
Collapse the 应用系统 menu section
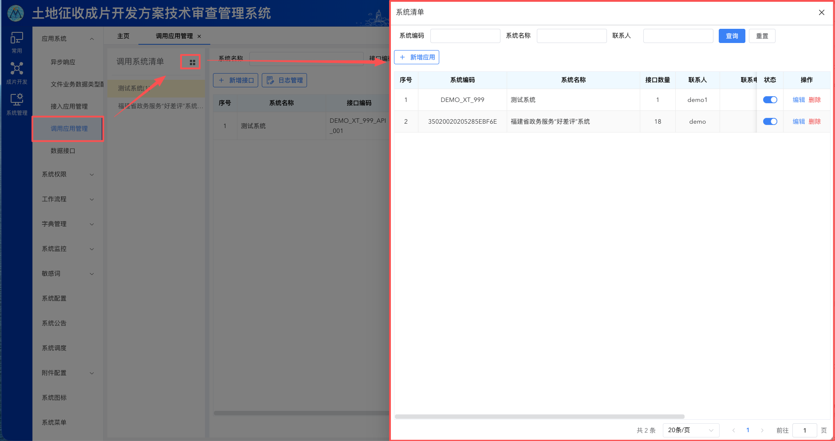[x=67, y=39]
